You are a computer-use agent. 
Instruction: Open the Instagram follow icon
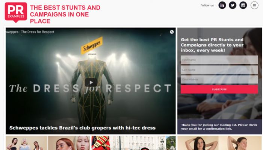click(243, 5)
